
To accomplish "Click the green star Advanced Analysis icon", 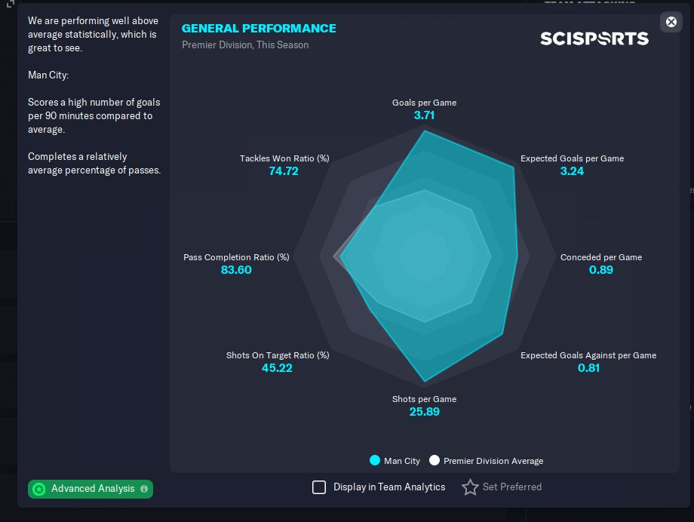I will 39,489.
